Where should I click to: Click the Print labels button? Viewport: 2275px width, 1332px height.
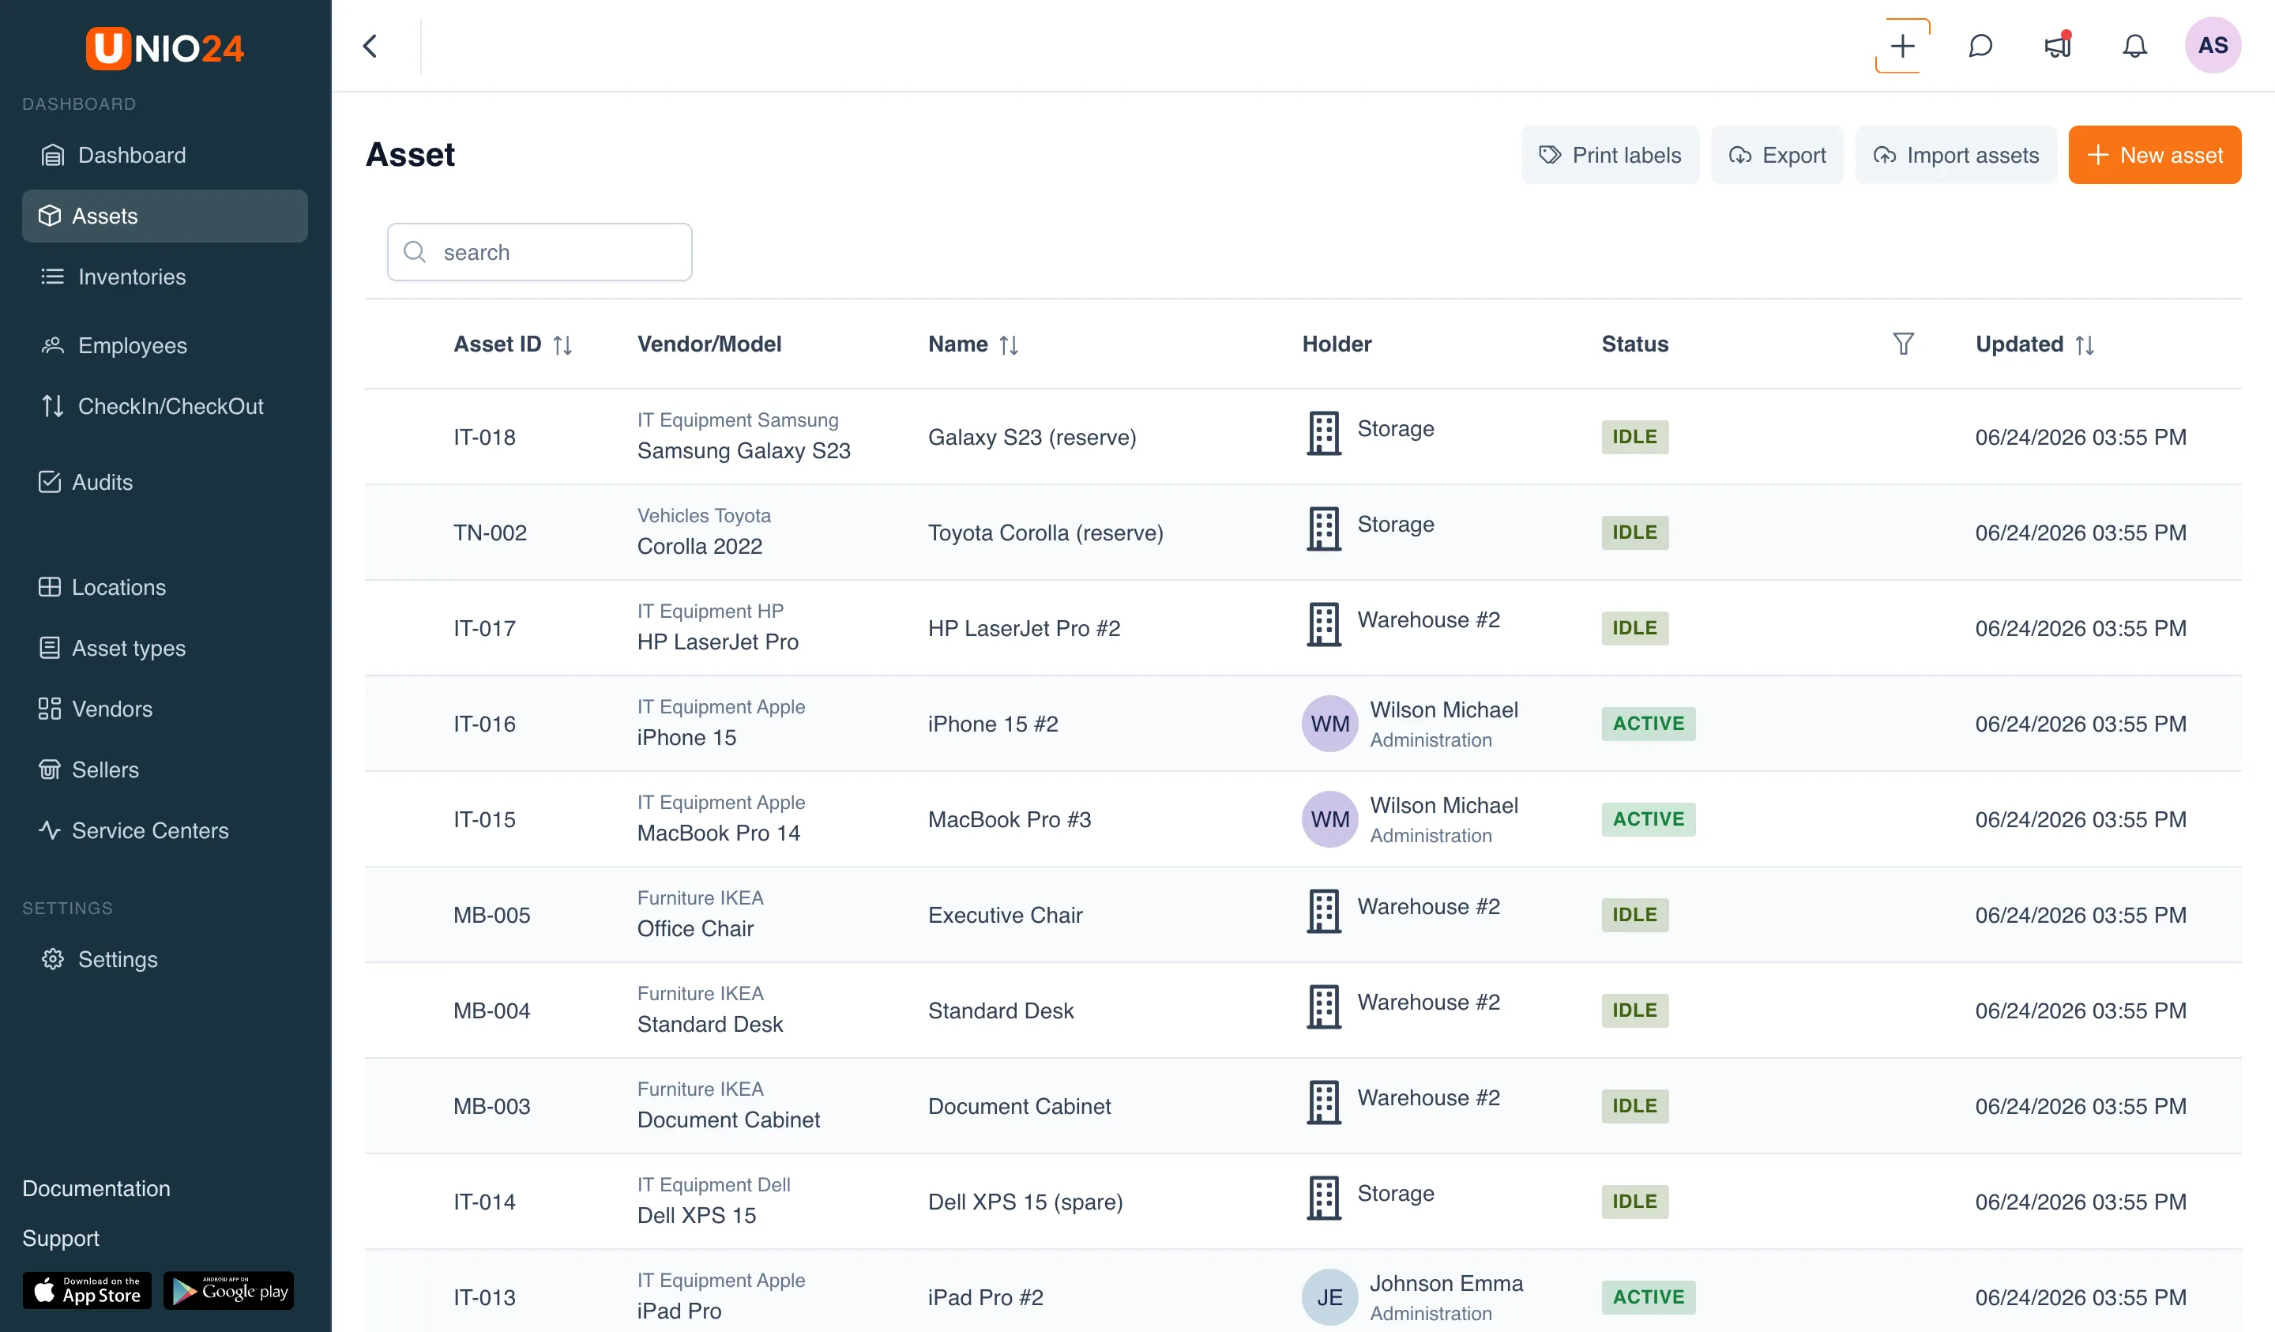point(1610,156)
